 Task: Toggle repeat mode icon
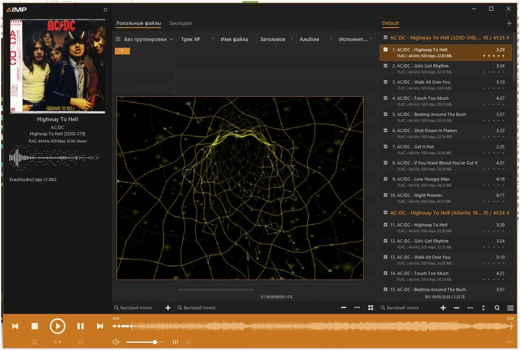click(35, 342)
